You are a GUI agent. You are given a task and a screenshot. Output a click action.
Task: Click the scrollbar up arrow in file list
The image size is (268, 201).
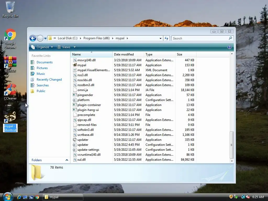[x=232, y=54]
